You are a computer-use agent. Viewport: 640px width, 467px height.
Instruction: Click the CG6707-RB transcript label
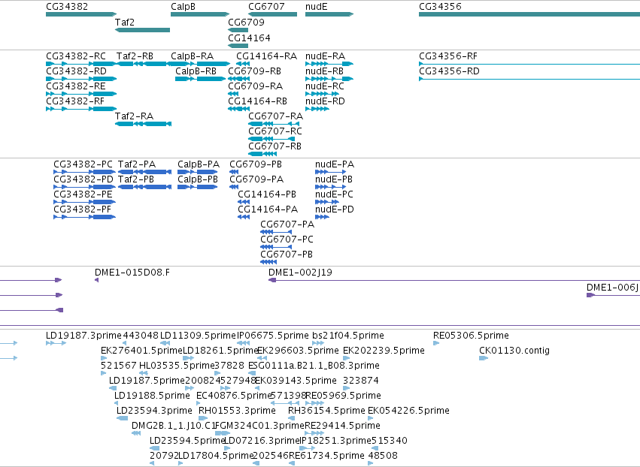[275, 146]
